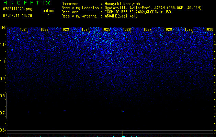Screen dimensions: 216x137
Task: Click the meteor count label
Action: click(49, 11)
